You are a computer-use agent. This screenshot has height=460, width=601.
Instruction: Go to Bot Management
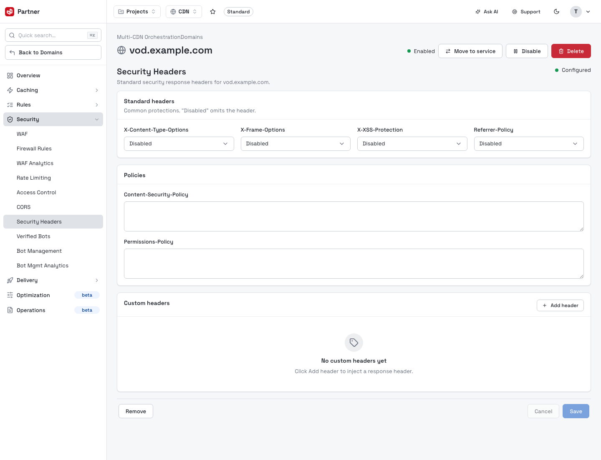pos(53,251)
